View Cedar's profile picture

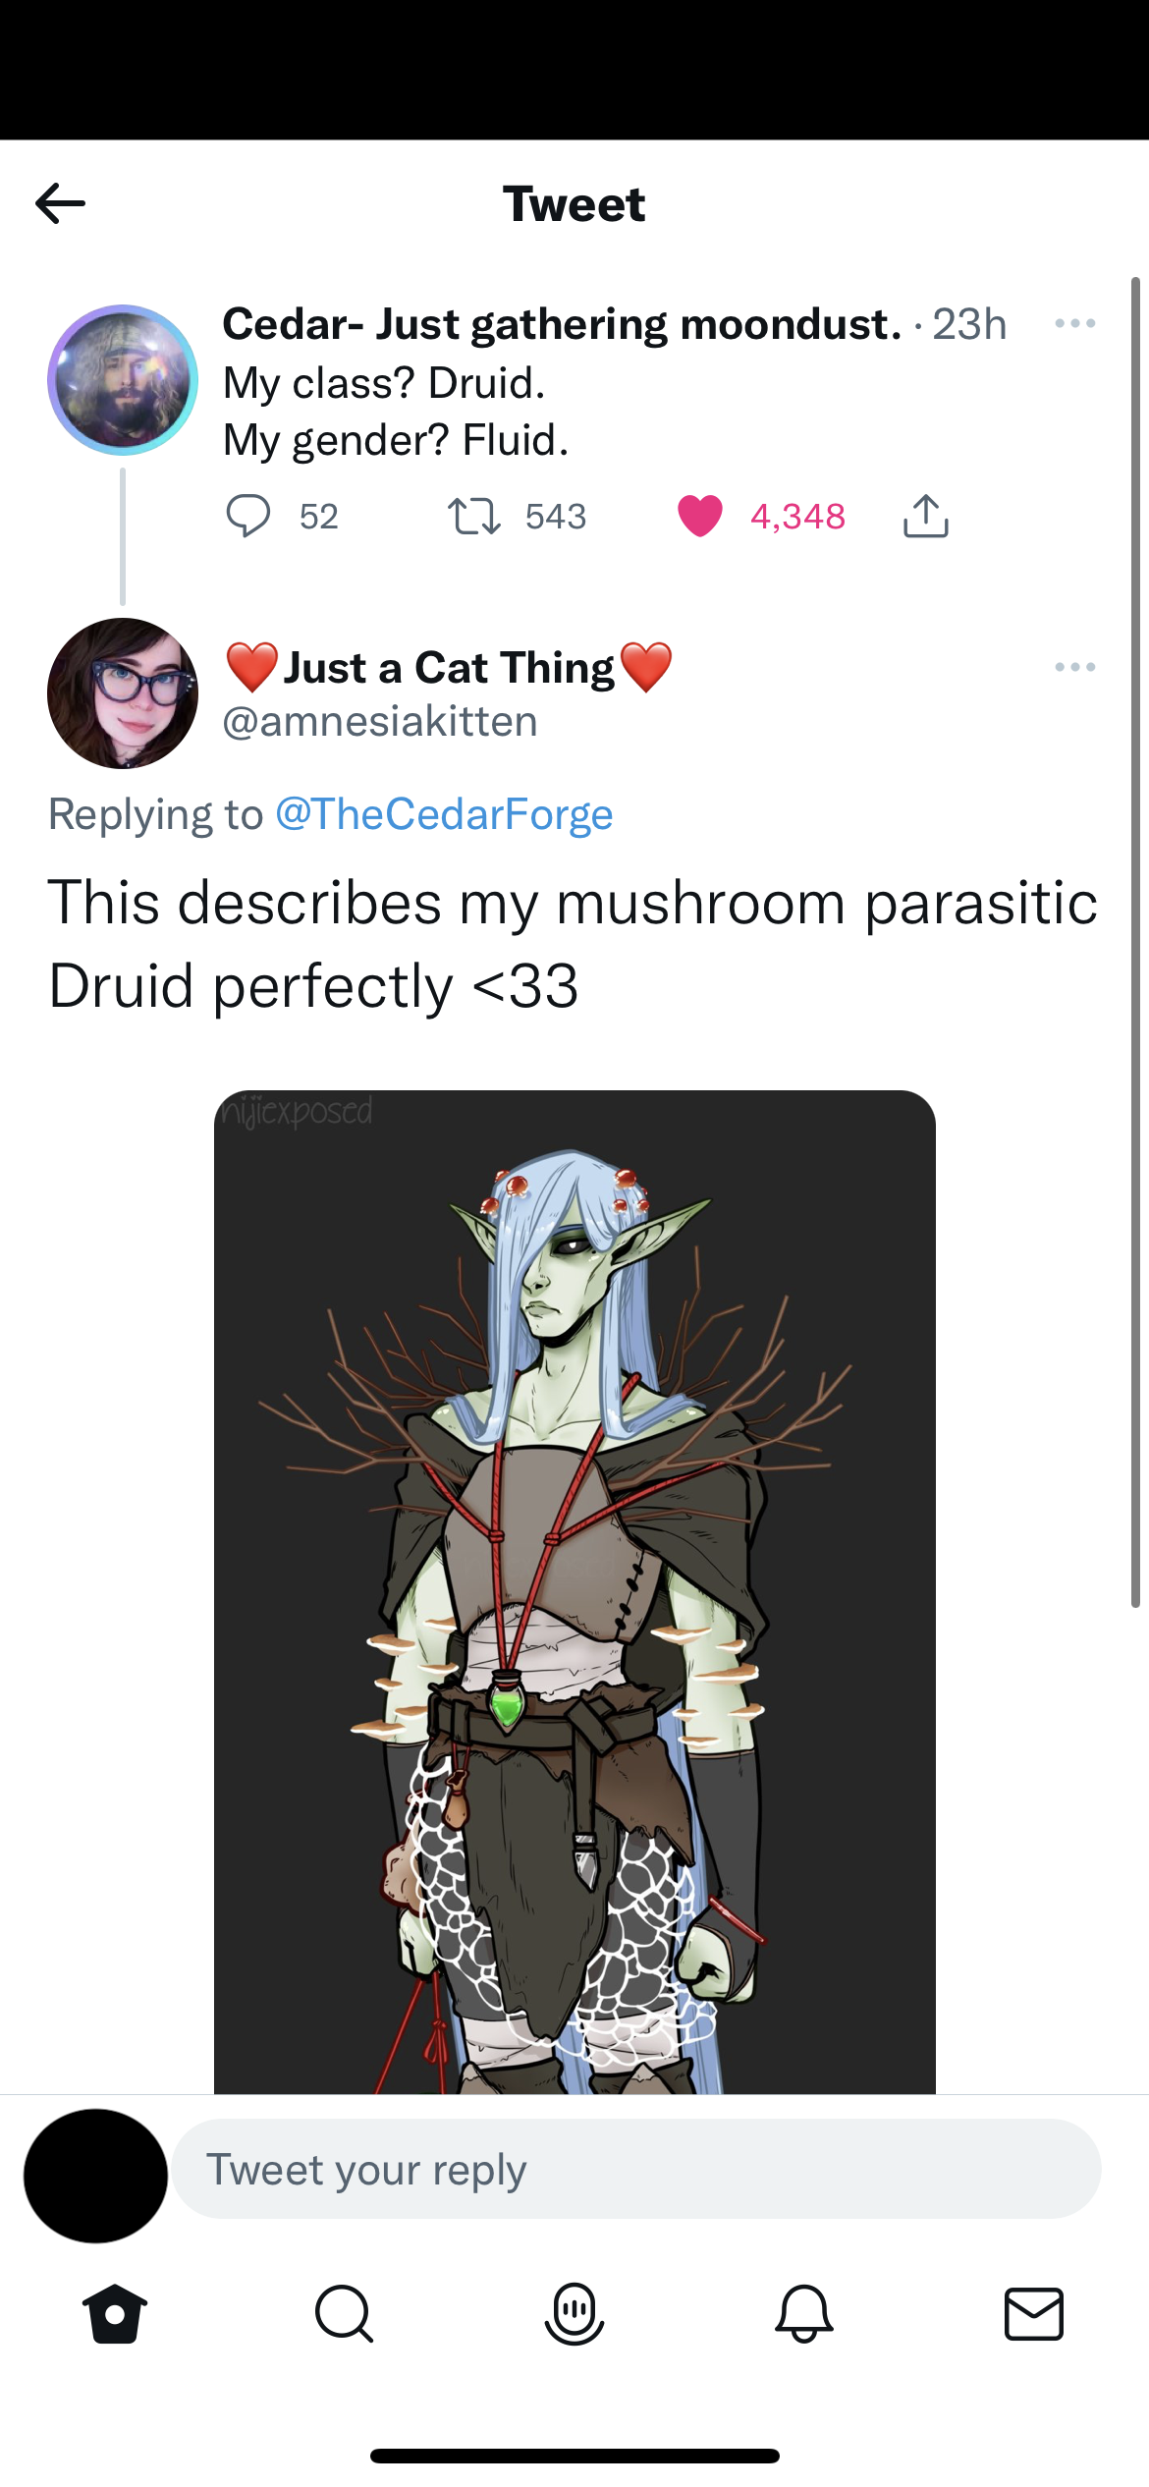click(123, 380)
